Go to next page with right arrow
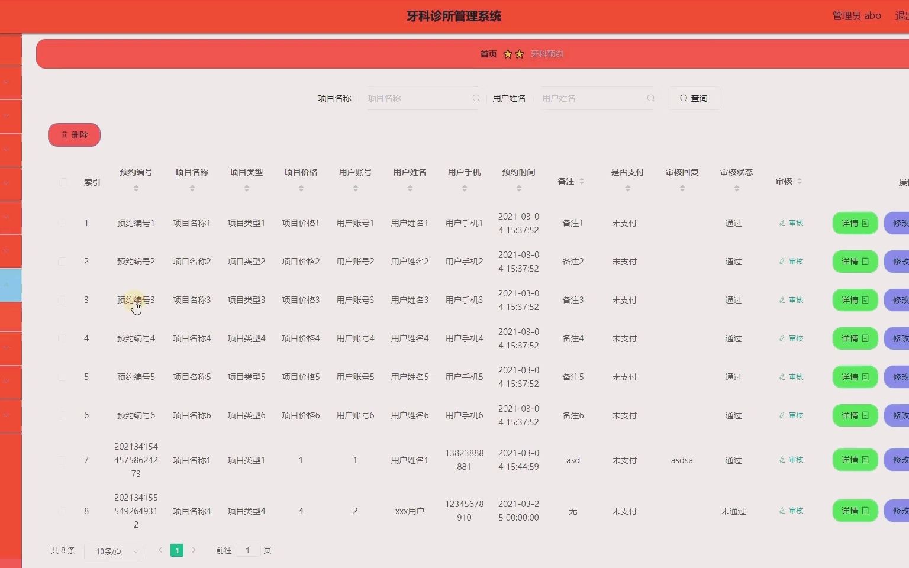This screenshot has height=568, width=909. coord(194,550)
